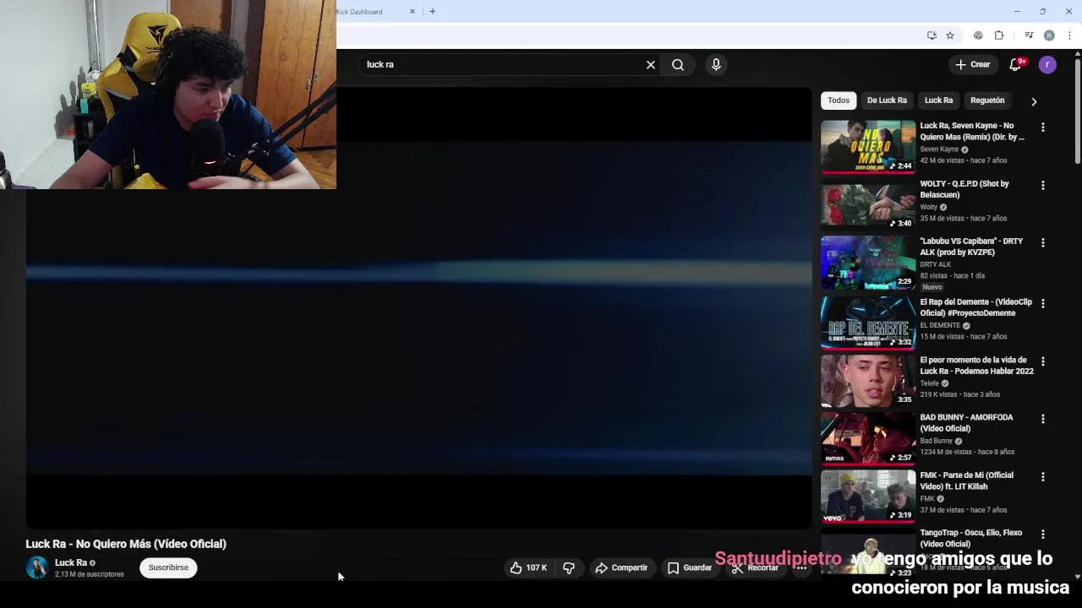Click the video player area
The image size is (1082, 608).
pos(418,308)
